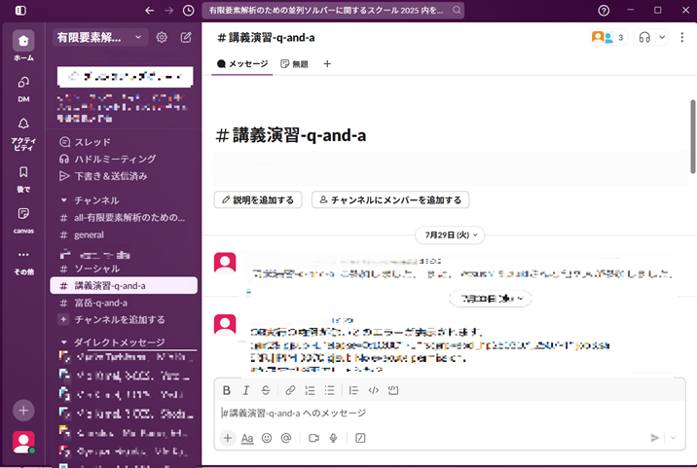Open the history clock icon
The width and height of the screenshot is (697, 468).
pos(188,10)
